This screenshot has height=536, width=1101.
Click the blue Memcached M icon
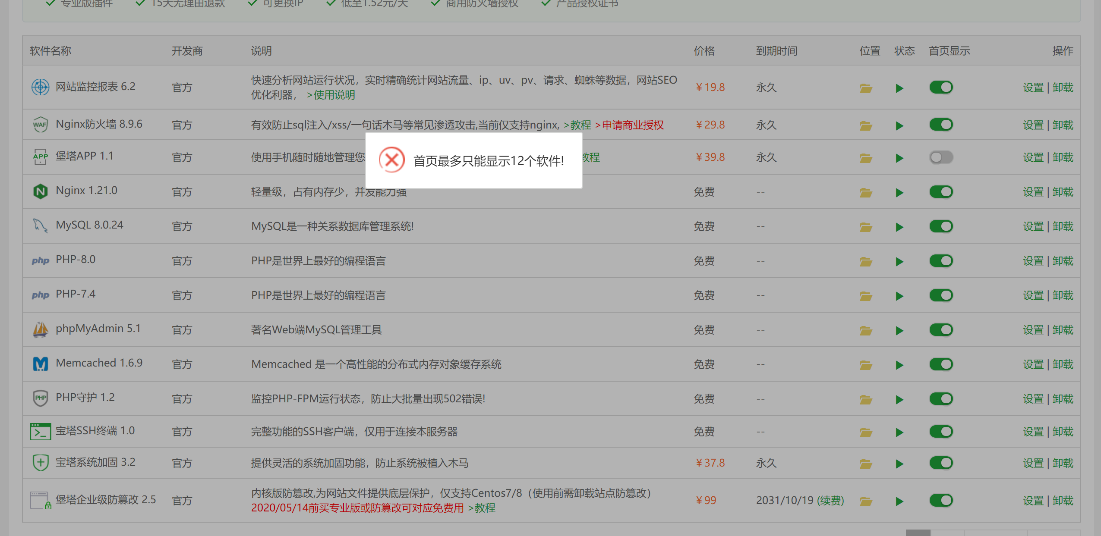point(40,364)
